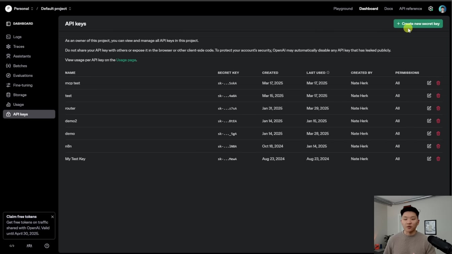Click the Last Used info icon
Screen dimensions: 452x254
[328, 73]
